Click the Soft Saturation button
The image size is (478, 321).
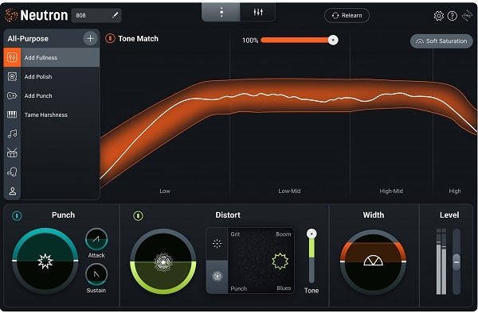[x=441, y=41]
